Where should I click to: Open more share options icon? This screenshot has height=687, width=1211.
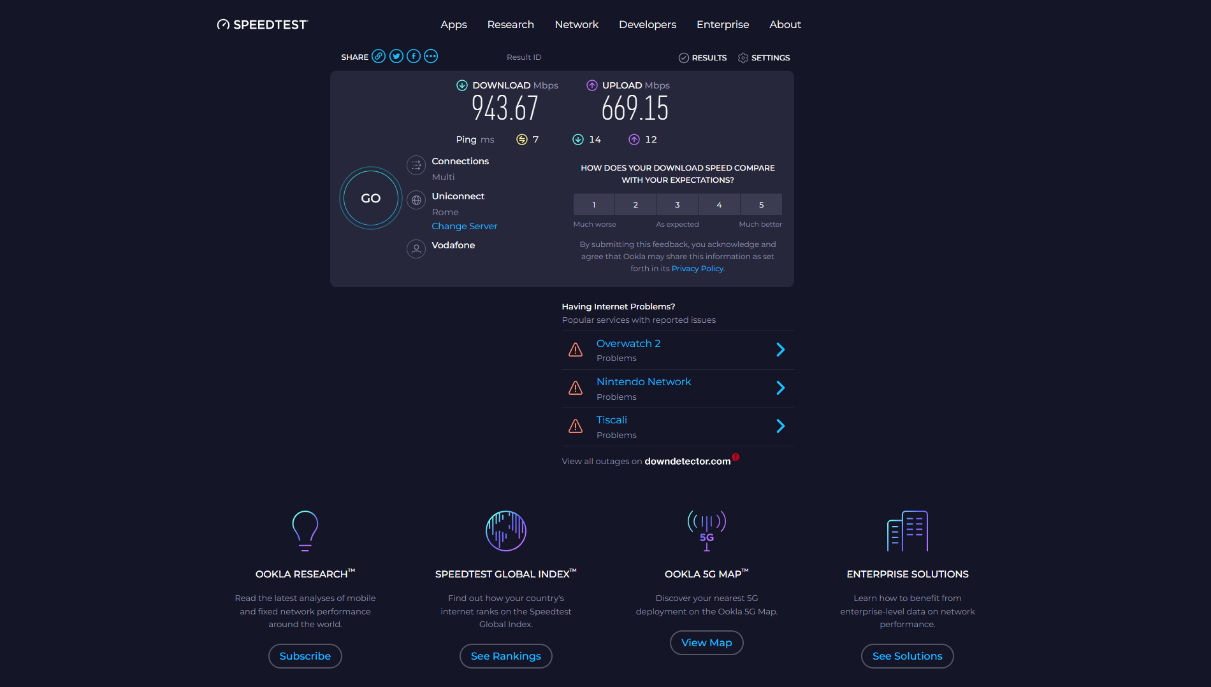click(x=431, y=56)
